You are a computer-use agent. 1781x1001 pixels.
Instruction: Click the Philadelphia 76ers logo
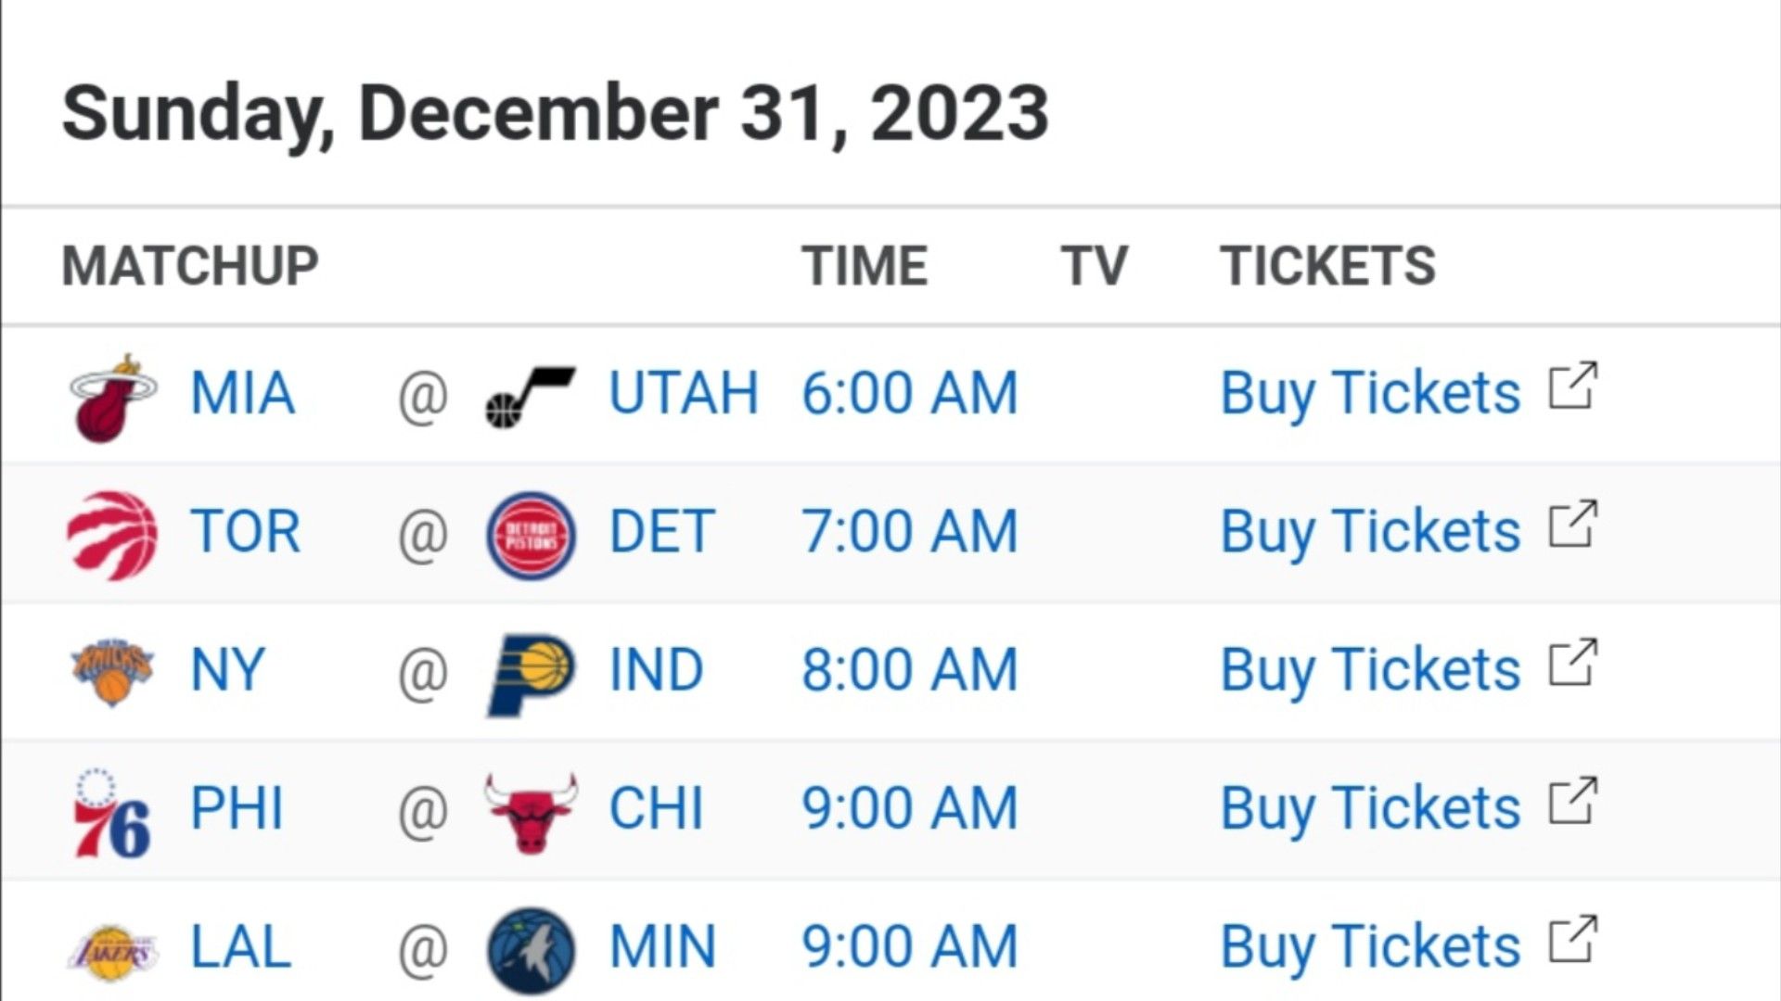click(x=111, y=813)
